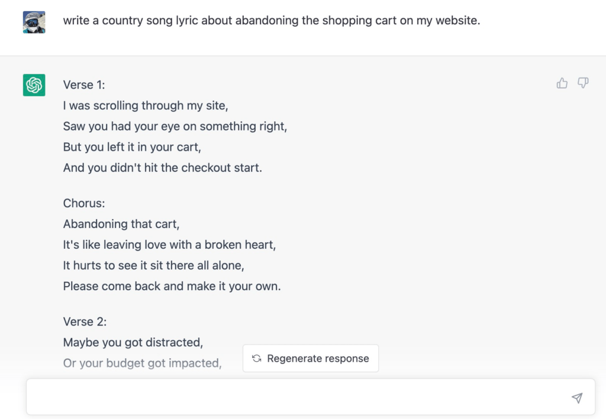Click the line "Saw you had your eye"
The height and width of the screenshot is (419, 606).
[x=175, y=126]
